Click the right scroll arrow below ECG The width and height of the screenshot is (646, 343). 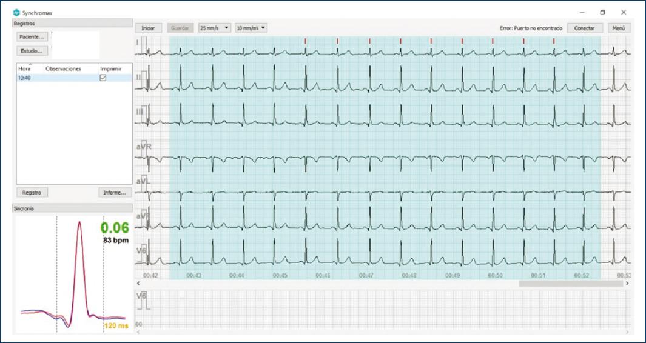point(627,284)
